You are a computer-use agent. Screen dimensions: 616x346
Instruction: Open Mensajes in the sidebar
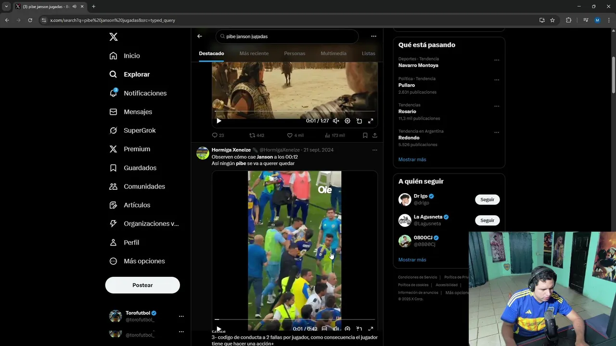click(130, 111)
